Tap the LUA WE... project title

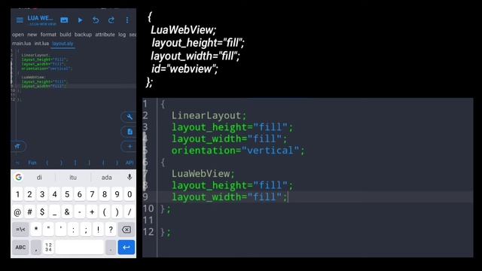tap(40, 18)
